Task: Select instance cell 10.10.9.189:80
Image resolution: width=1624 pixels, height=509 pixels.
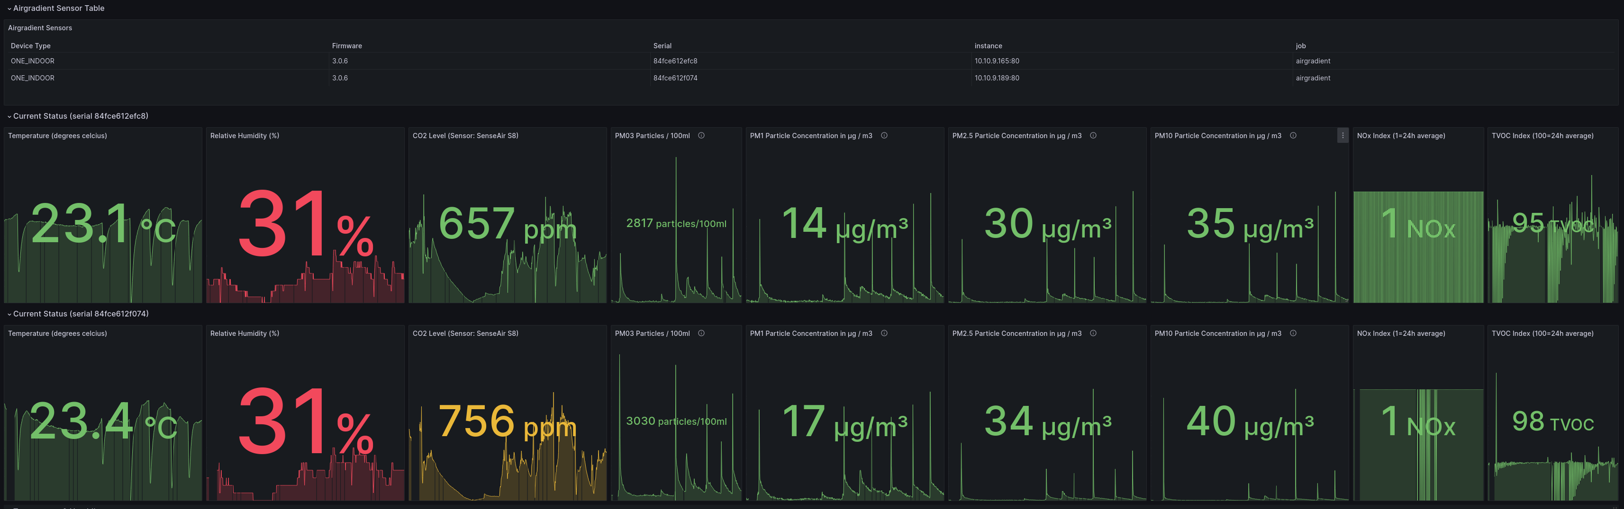Action: click(997, 78)
